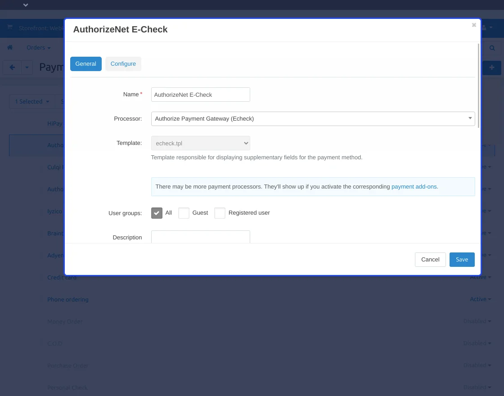Click the back arrow button in background
The height and width of the screenshot is (396, 504).
(x=12, y=67)
